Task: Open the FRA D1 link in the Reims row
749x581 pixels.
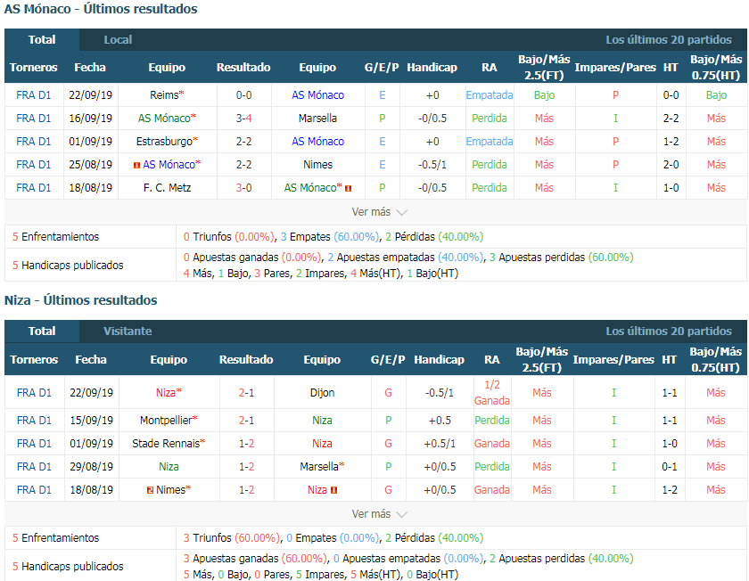Action: 34,95
